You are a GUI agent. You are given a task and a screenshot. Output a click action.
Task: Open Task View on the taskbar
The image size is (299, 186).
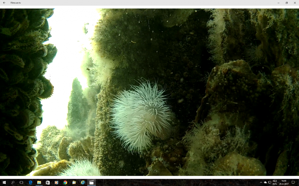[x=21, y=183]
